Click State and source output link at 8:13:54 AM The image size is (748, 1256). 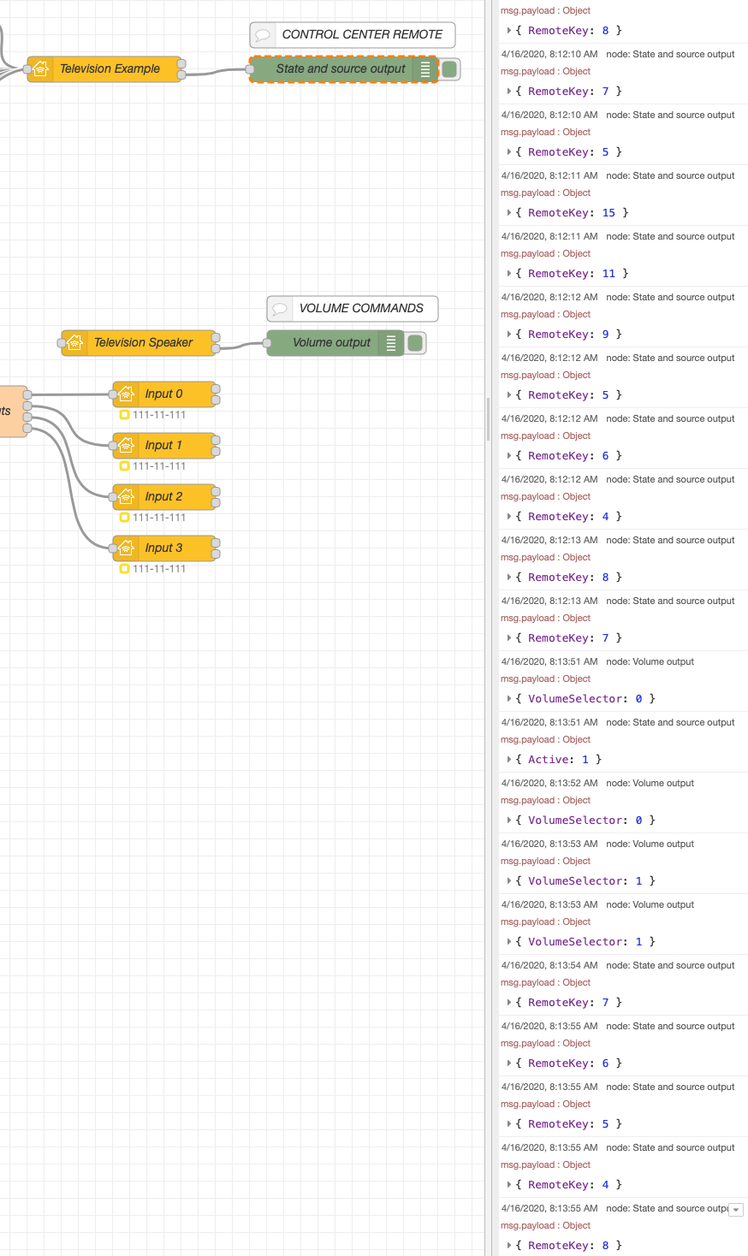[x=670, y=965]
